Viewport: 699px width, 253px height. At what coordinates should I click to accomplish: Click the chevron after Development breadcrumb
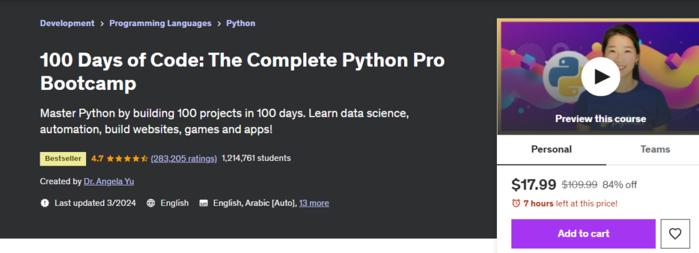click(x=102, y=24)
